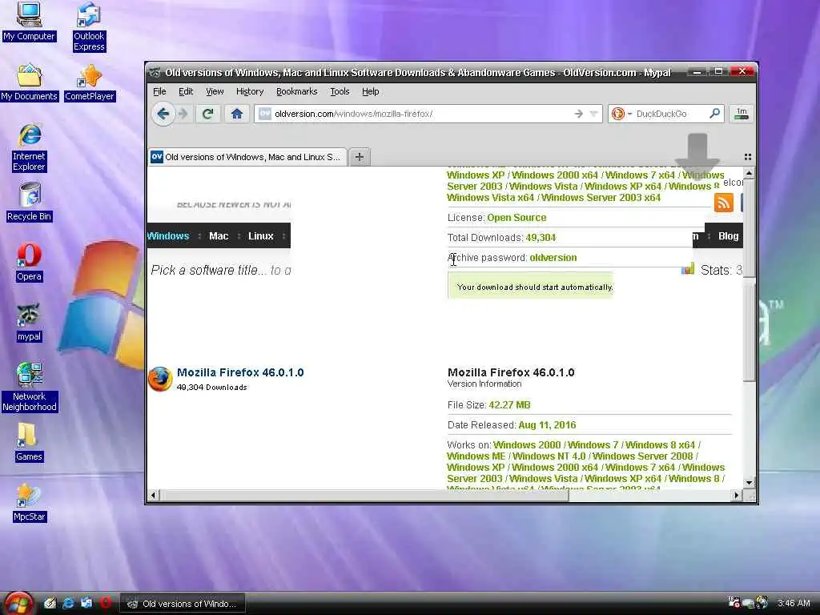Screen dimensions: 820x615
Task: Click the Open Source license link
Action: point(517,218)
